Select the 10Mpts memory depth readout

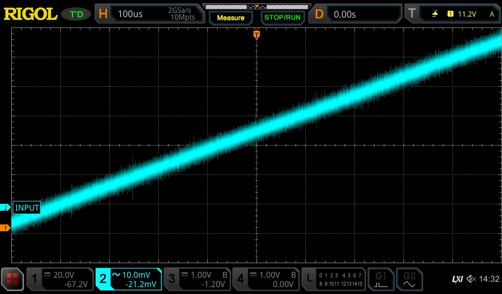coord(182,17)
